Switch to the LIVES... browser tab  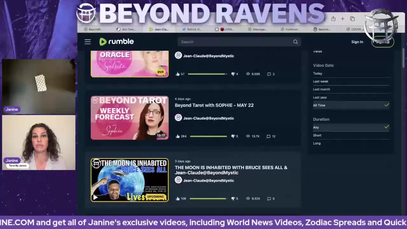click(x=225, y=29)
